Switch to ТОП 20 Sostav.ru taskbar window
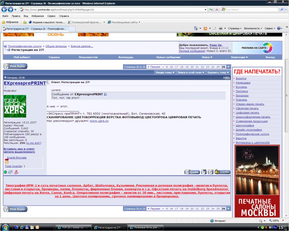The height and width of the screenshot is (231, 289). [x=73, y=227]
